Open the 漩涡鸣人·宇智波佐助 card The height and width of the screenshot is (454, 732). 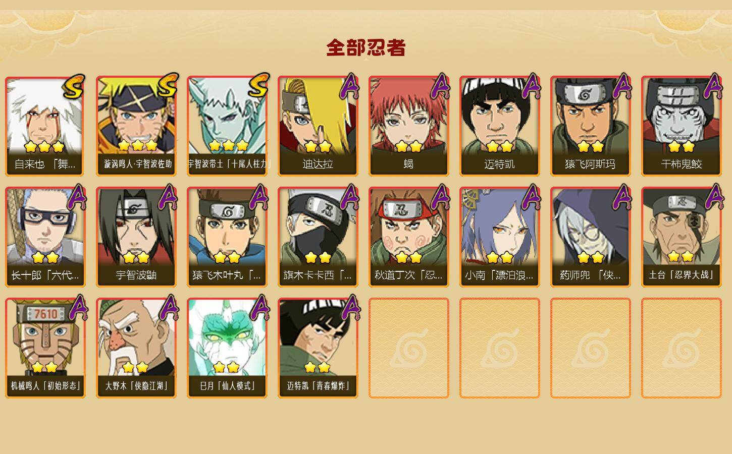coord(136,126)
